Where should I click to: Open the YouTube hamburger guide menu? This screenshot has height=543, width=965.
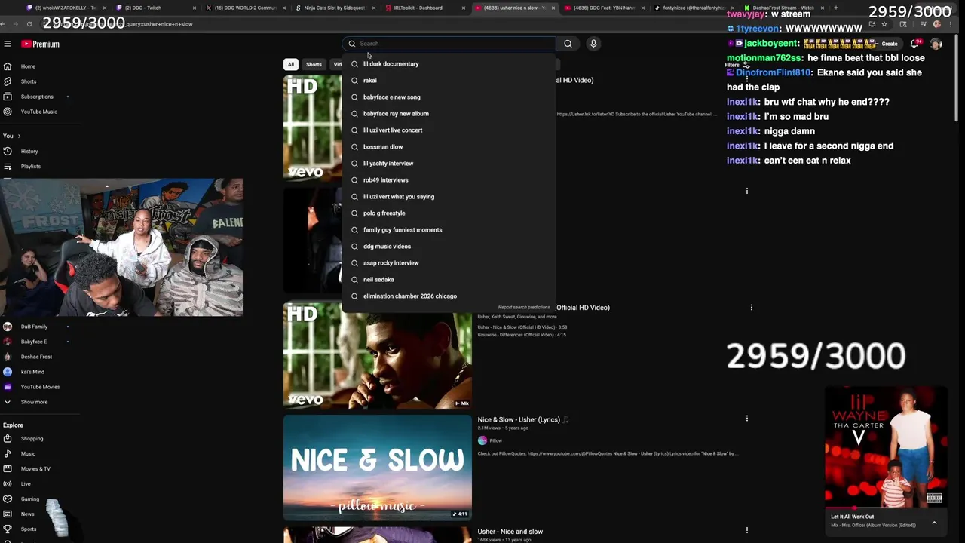[7, 44]
